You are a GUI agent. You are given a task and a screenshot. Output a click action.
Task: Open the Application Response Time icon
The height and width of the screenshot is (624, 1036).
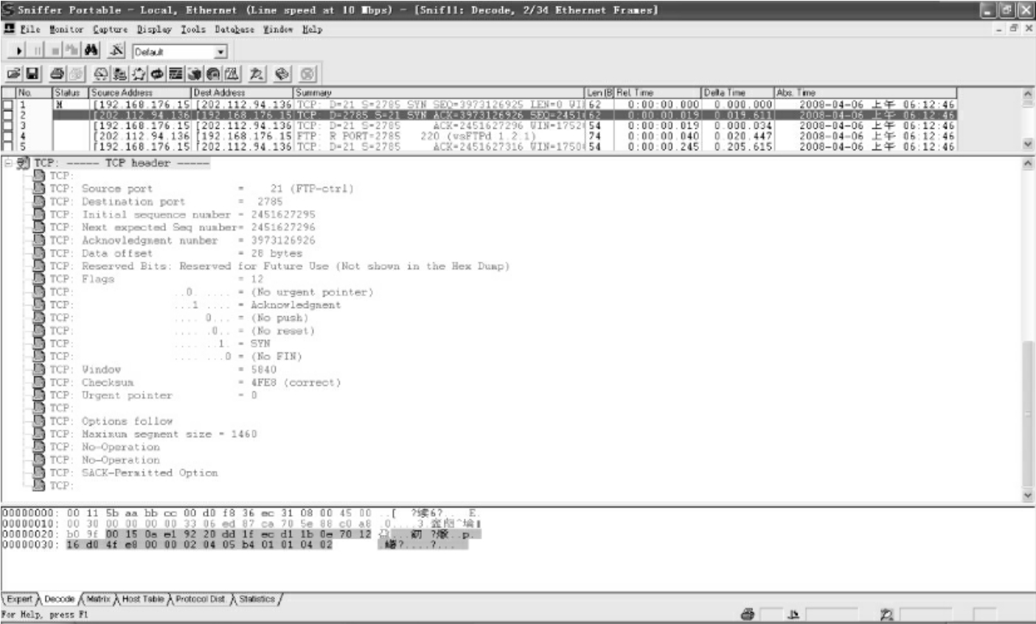point(158,74)
